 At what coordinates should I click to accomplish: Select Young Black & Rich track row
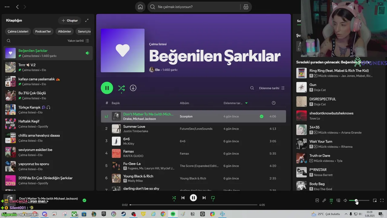click(x=193, y=178)
